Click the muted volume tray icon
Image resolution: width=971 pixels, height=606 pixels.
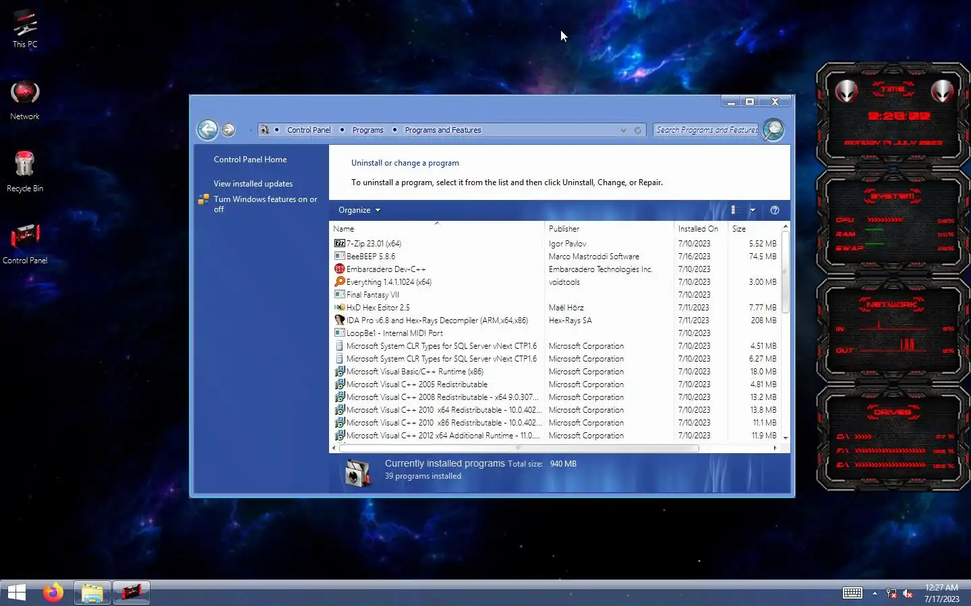coord(908,593)
